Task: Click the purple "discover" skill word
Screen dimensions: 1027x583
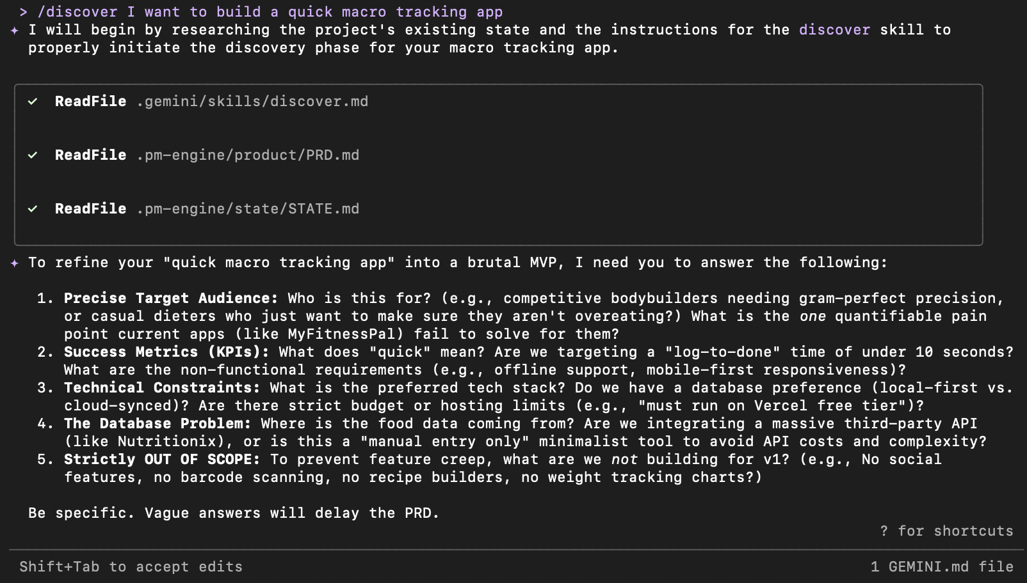Action: 834,30
